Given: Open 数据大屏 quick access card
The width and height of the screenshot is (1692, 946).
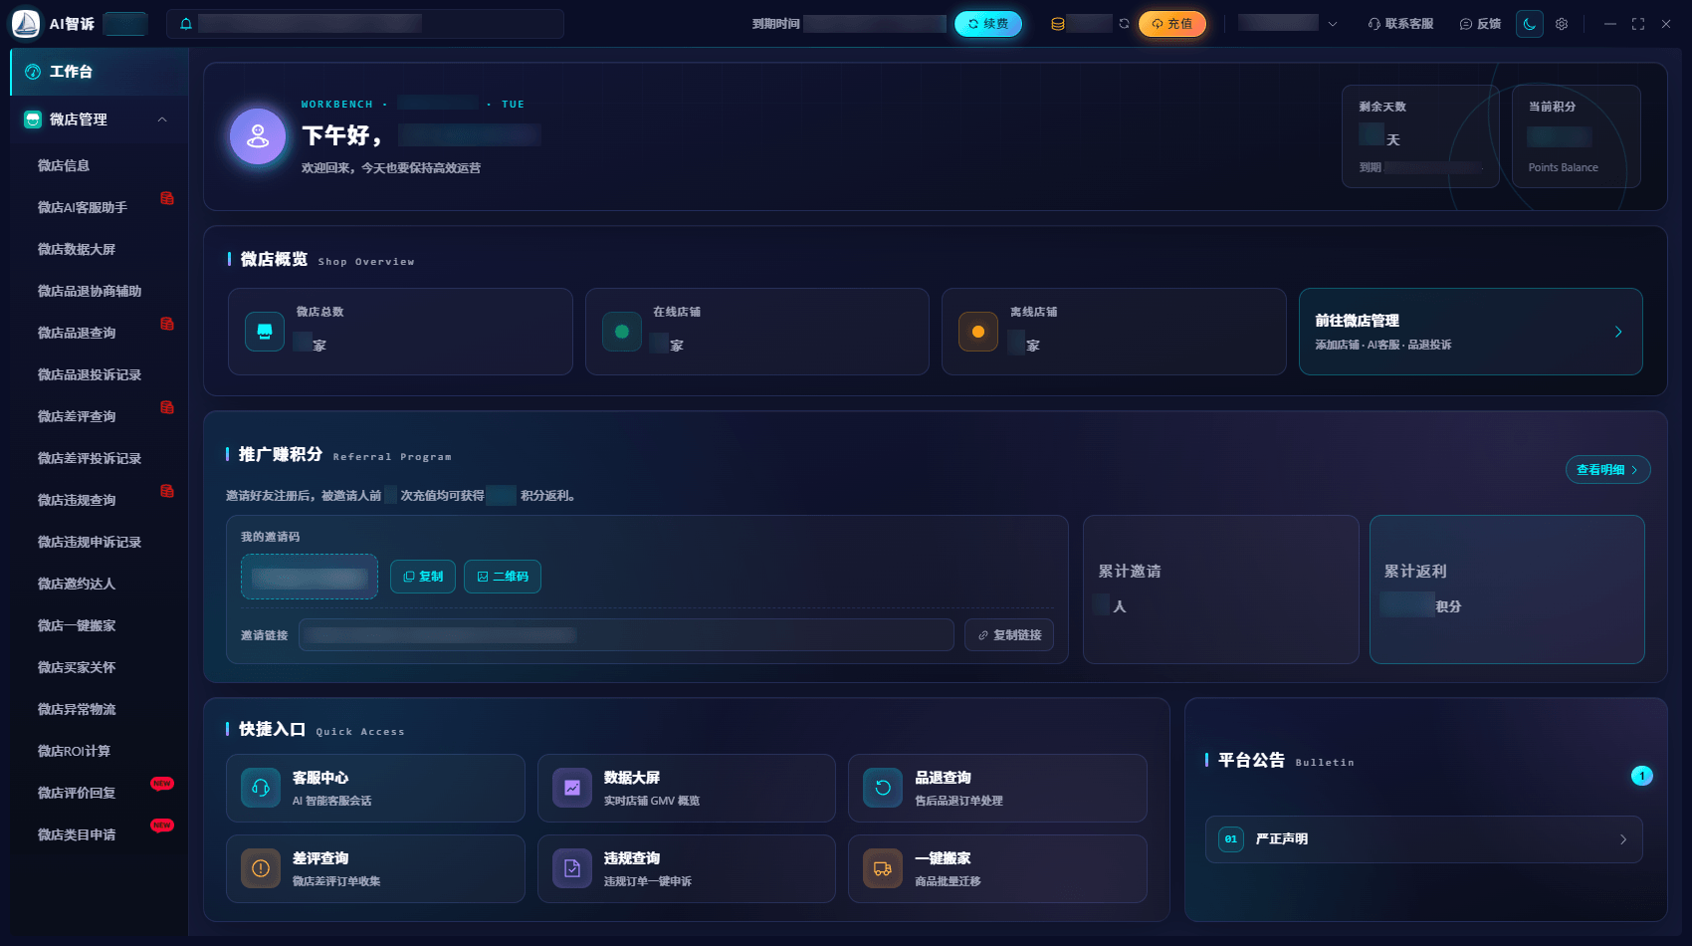Looking at the screenshot, I should point(687,788).
